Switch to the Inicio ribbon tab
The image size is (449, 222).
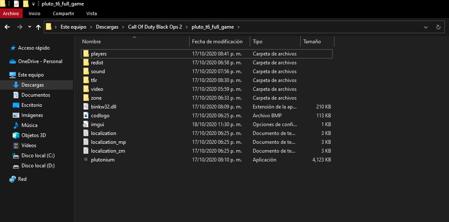pos(35,13)
